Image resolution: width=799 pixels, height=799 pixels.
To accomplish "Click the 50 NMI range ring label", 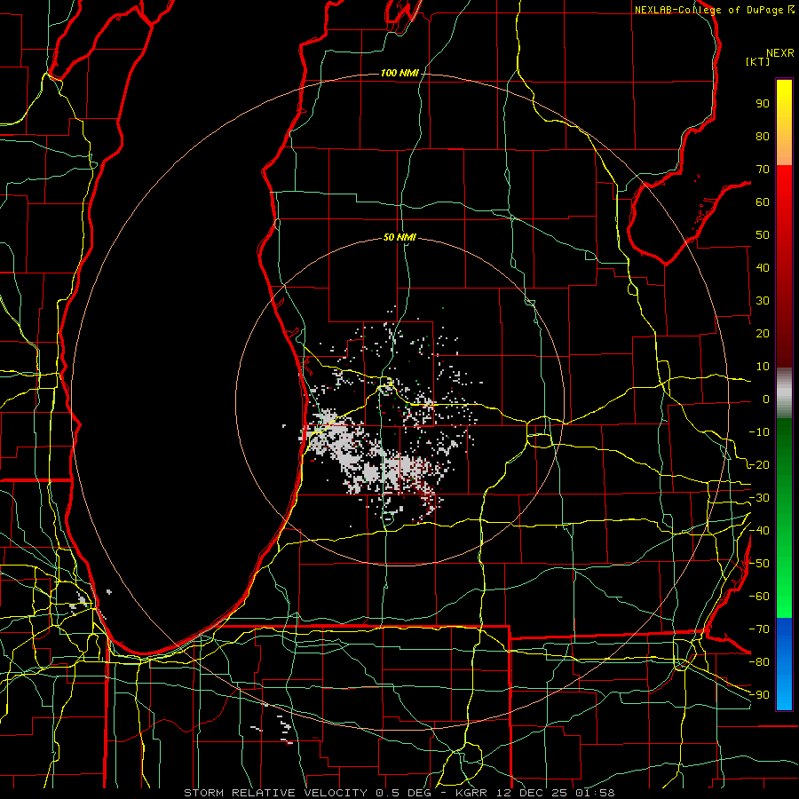I will (399, 237).
